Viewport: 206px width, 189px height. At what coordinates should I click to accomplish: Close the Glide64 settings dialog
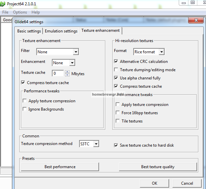(x=196, y=20)
